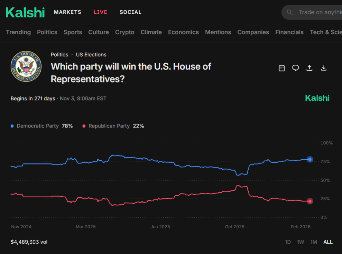Click the download chart data icon
342x254 pixels.
[324, 68]
